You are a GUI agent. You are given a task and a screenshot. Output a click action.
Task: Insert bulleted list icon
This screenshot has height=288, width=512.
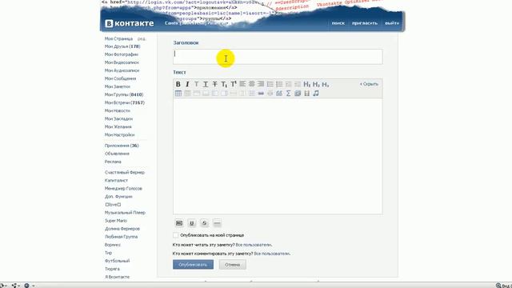coord(270,84)
